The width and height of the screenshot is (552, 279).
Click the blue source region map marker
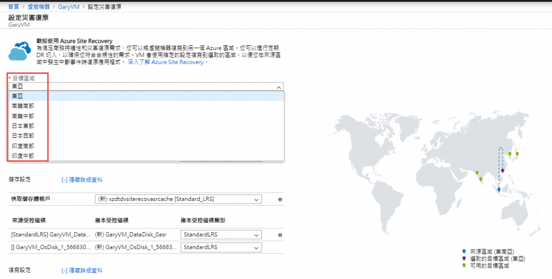click(x=499, y=190)
